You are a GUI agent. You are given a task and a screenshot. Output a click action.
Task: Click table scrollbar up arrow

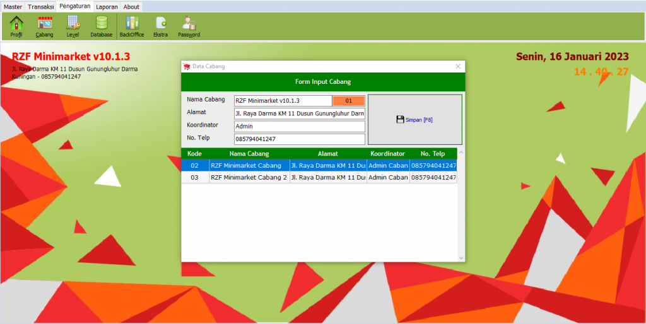461,153
